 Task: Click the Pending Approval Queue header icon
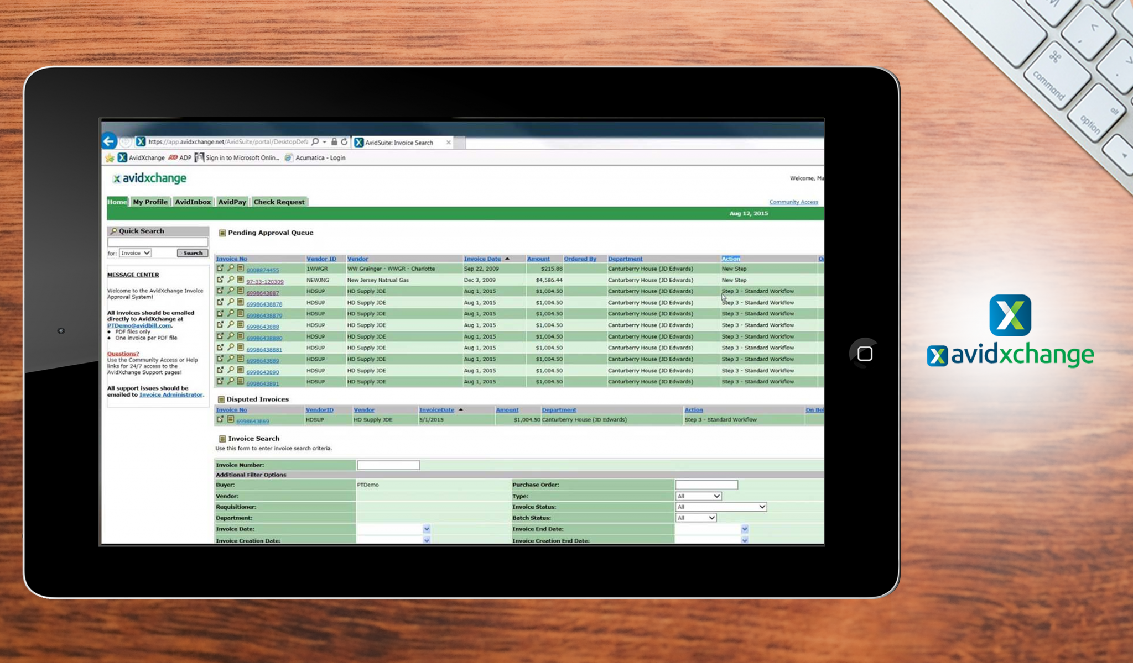pos(222,233)
